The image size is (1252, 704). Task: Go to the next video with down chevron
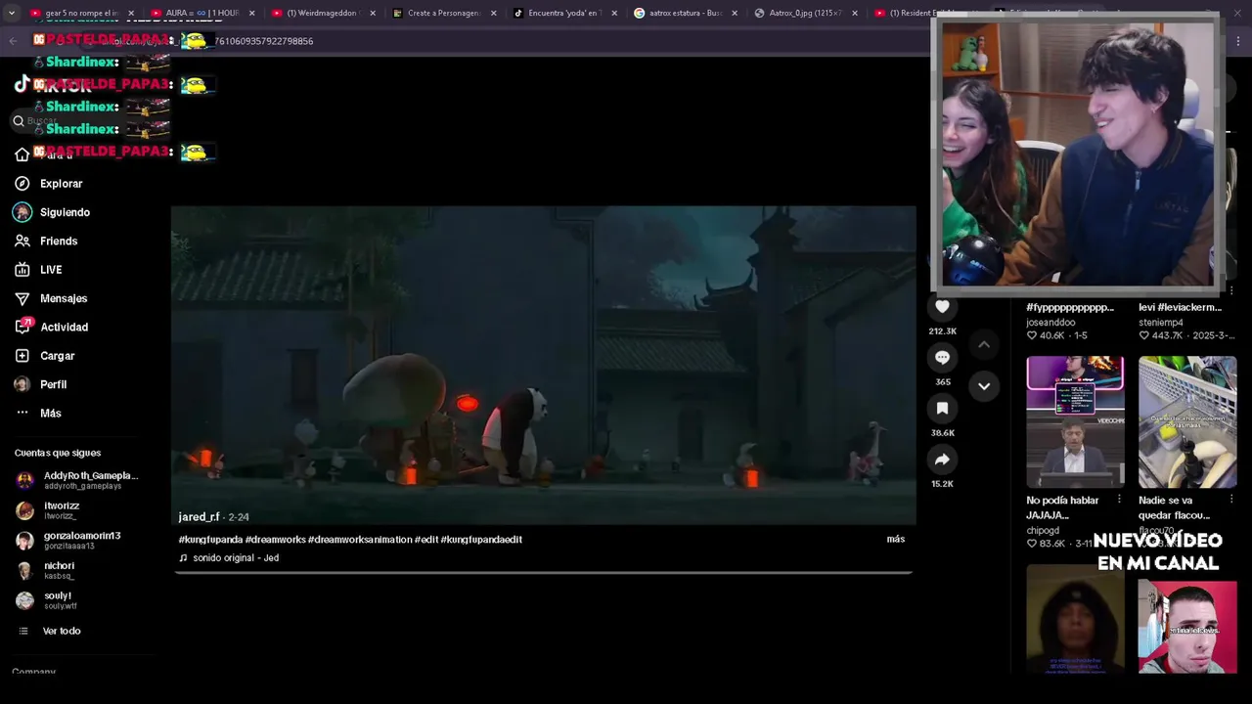(984, 386)
